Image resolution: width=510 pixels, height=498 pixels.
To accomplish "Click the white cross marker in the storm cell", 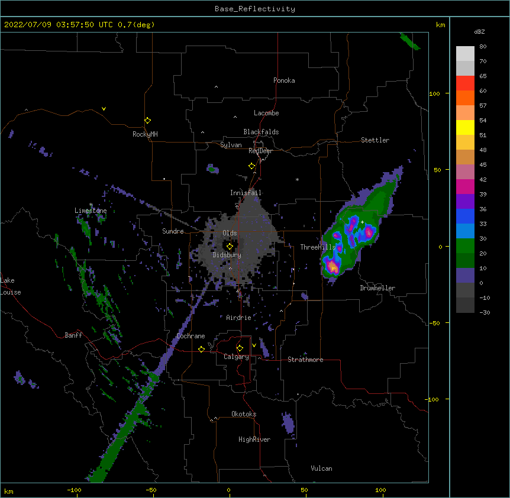I will pyautogui.click(x=362, y=222).
